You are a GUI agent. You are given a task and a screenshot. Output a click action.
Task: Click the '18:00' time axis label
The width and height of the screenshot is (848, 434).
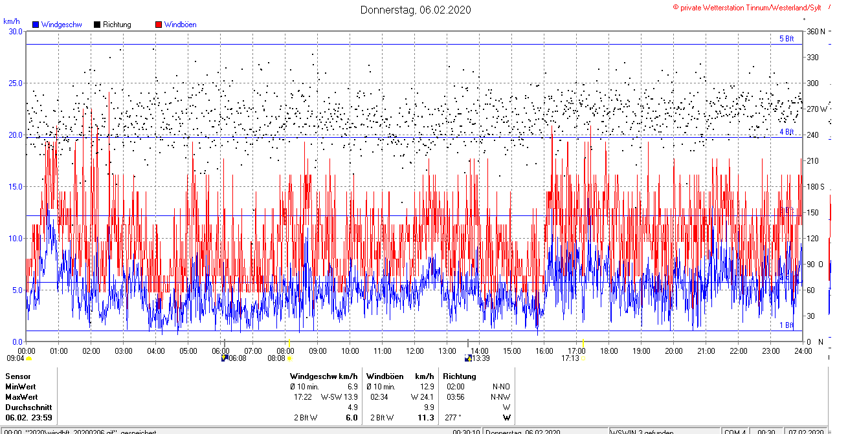point(609,351)
